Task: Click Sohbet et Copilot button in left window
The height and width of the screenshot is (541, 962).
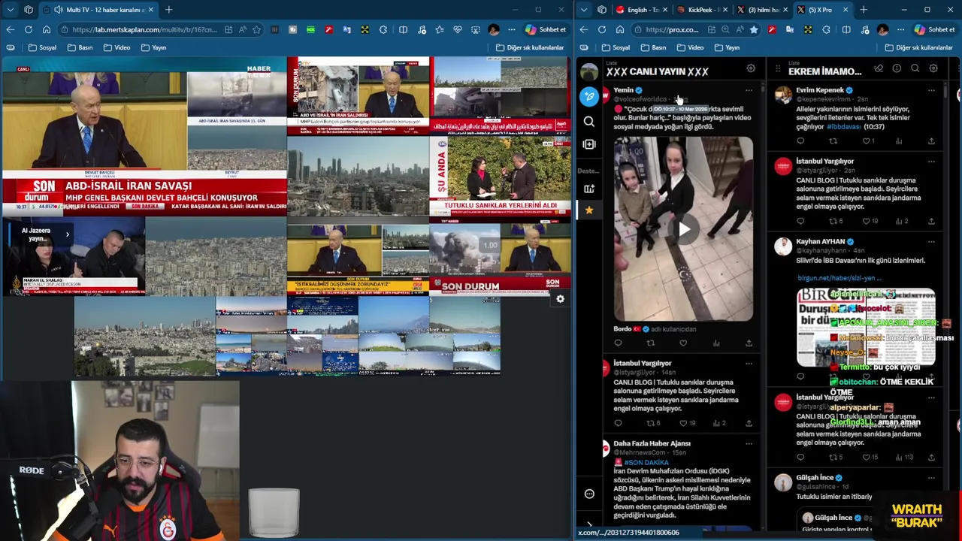Action: click(546, 29)
